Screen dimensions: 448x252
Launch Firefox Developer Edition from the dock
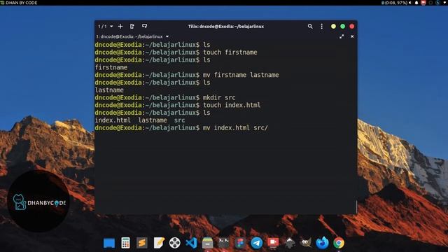[x=322, y=243]
